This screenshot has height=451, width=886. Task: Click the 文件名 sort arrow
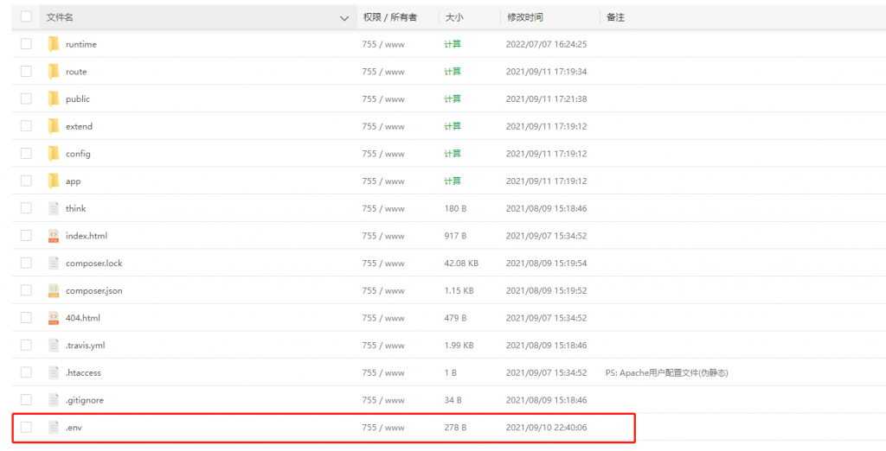(344, 19)
